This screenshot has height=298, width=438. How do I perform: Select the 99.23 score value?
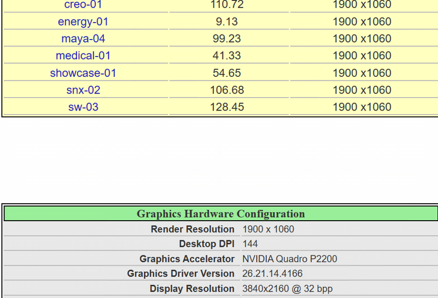[227, 39]
